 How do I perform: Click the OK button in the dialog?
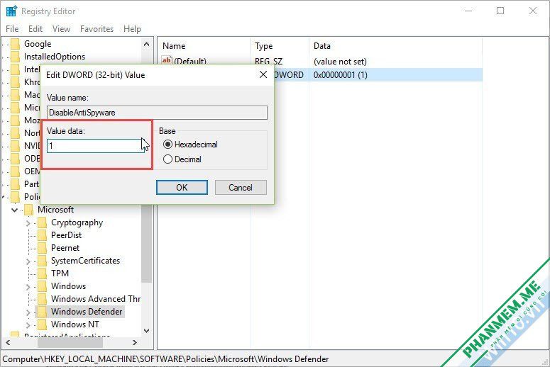click(182, 187)
